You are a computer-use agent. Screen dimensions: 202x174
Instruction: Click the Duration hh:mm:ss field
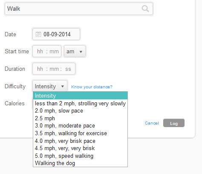click(x=54, y=69)
